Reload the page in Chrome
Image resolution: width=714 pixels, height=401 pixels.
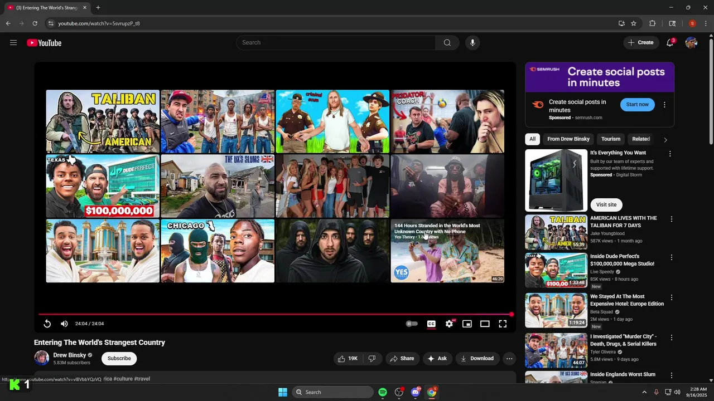pyautogui.click(x=35, y=23)
